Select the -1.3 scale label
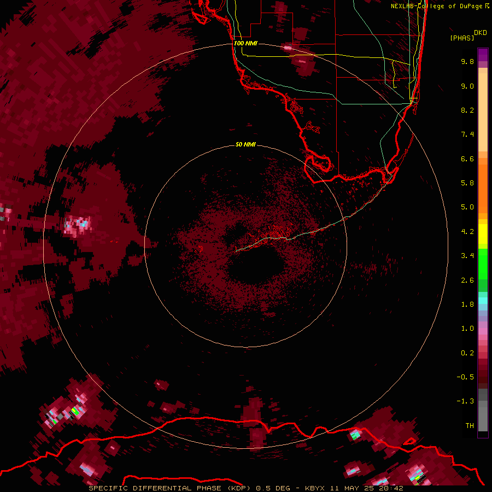Image resolution: width=492 pixels, height=492 pixels. click(x=465, y=401)
